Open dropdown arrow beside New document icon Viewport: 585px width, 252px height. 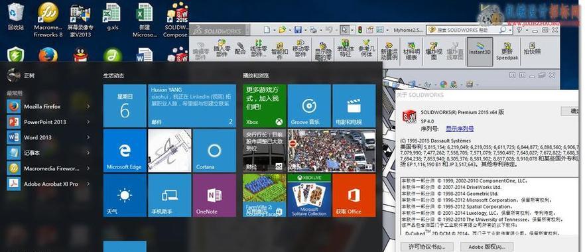275,31
